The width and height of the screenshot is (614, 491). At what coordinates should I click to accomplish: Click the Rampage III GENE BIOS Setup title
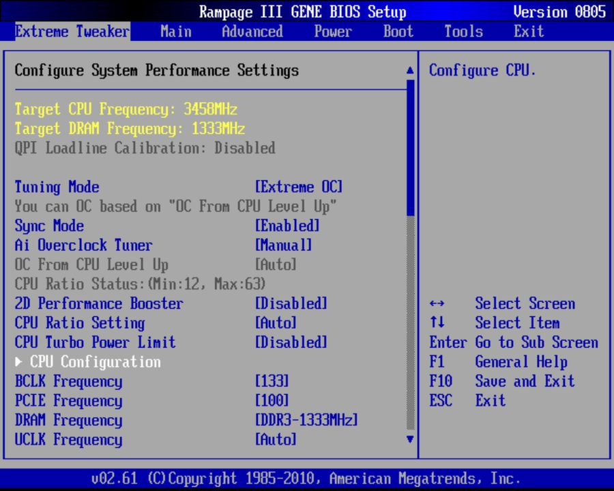tap(302, 12)
